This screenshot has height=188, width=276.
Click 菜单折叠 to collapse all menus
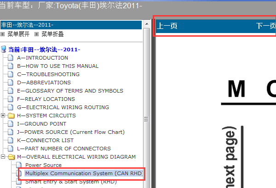tap(52, 34)
